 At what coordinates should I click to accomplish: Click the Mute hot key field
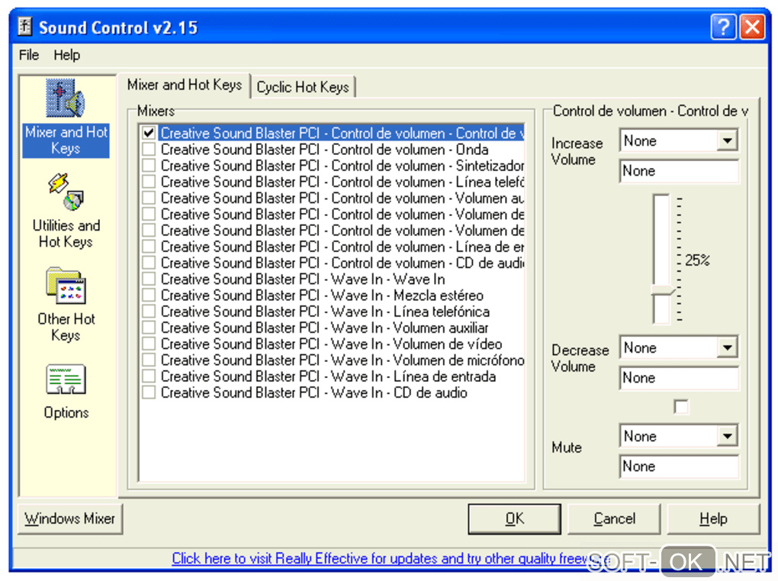point(679,466)
